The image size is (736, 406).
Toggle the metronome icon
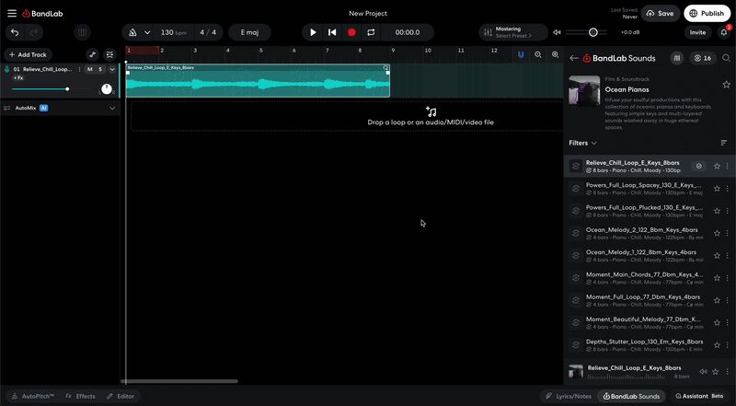tap(132, 32)
